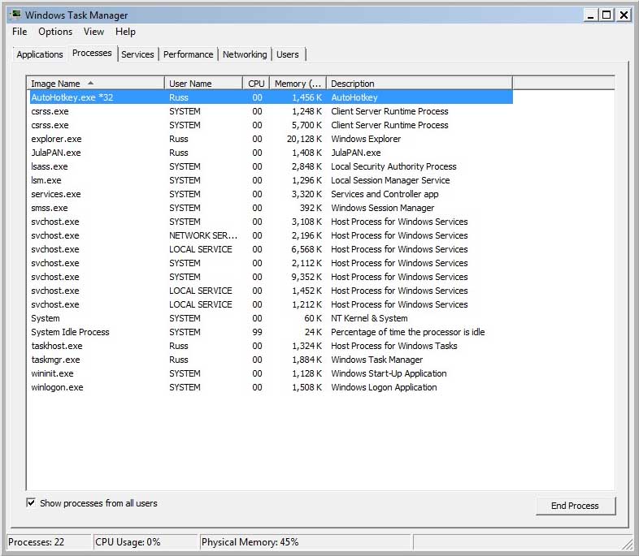This screenshot has height=556, width=639.
Task: Grab the window corner size grip
Action: point(627,544)
